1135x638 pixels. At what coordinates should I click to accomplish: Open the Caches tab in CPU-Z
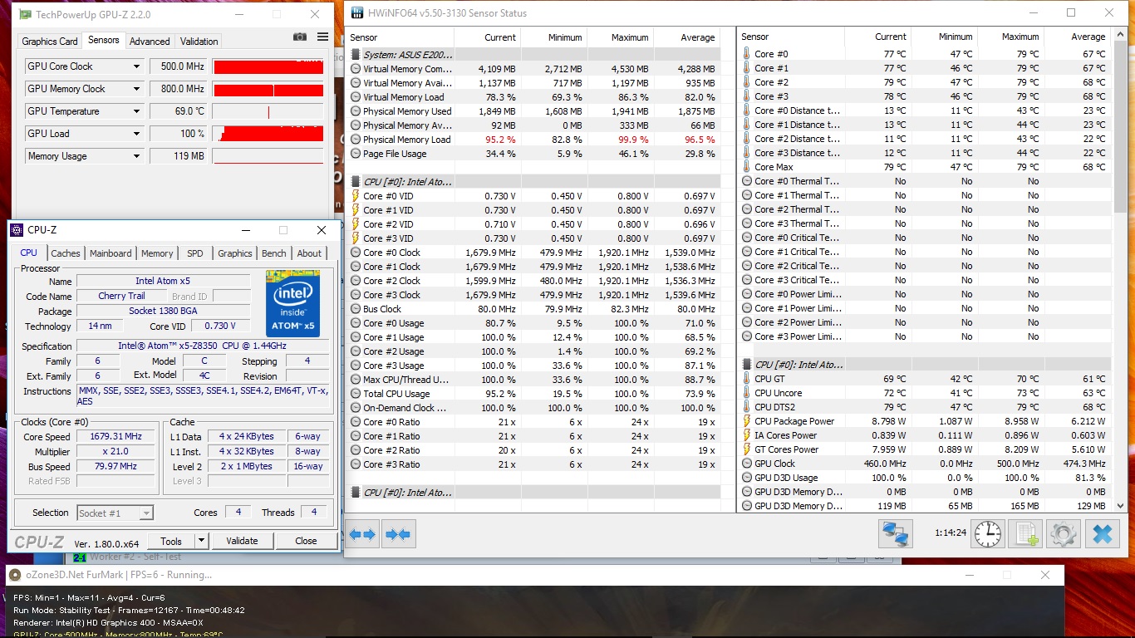click(x=66, y=253)
